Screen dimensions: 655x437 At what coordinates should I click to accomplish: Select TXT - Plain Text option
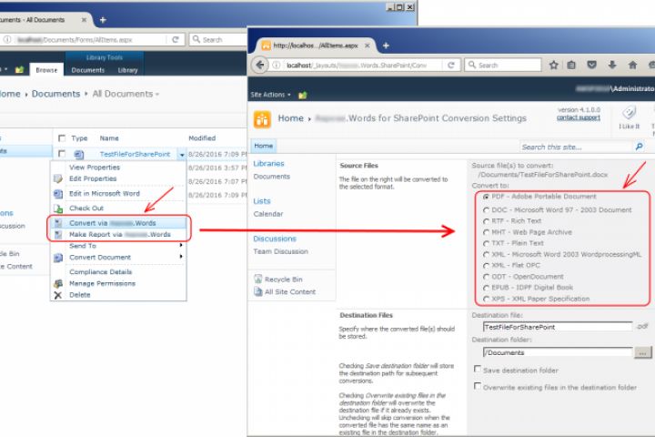(x=486, y=243)
